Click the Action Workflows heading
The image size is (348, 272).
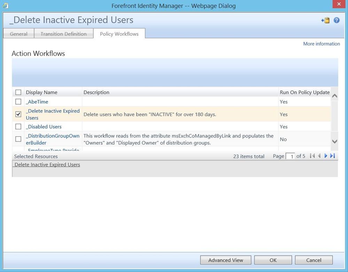pyautogui.click(x=38, y=53)
